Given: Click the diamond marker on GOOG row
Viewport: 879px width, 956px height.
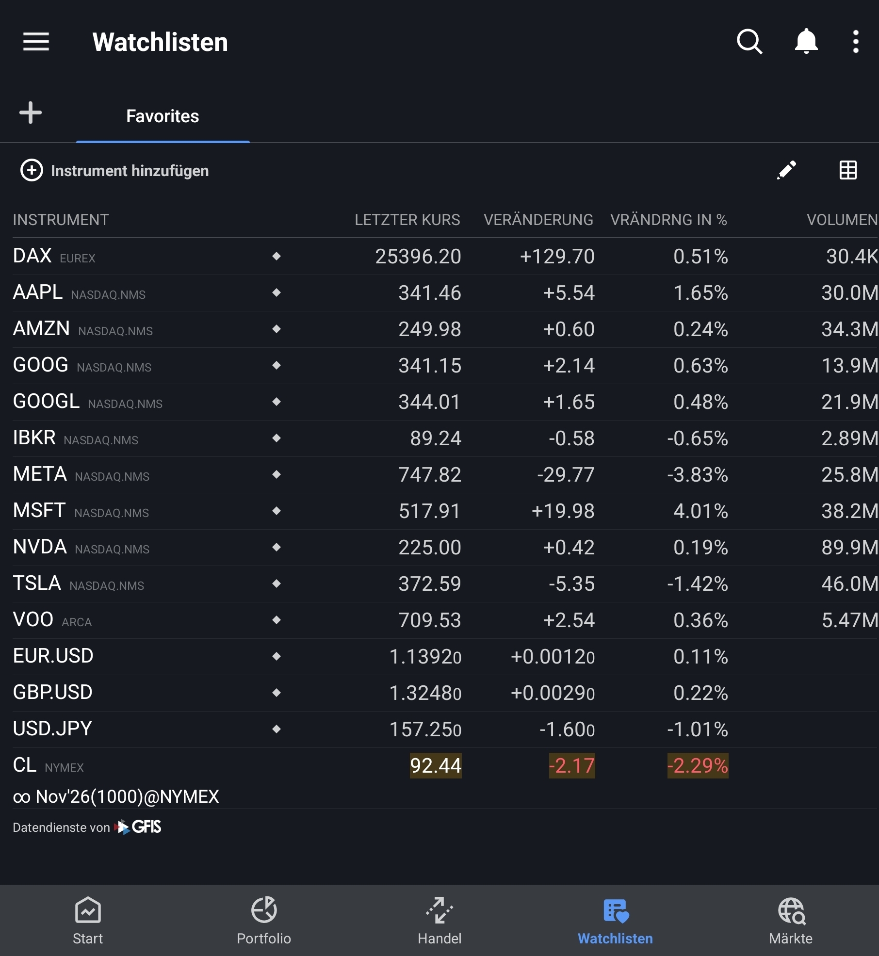Looking at the screenshot, I should pyautogui.click(x=277, y=365).
